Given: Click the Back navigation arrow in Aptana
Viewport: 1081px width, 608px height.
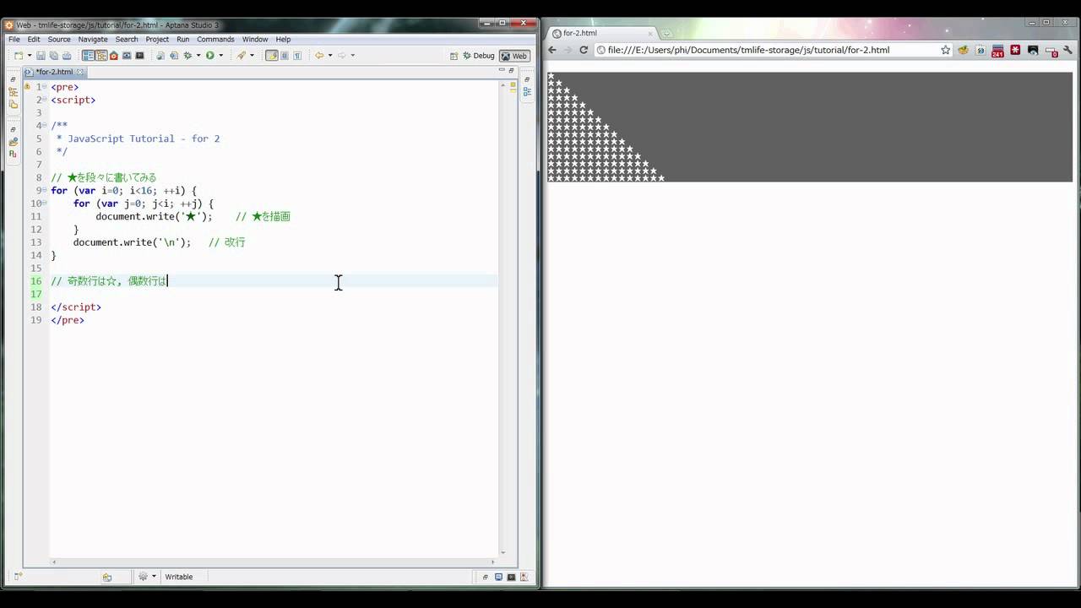Looking at the screenshot, I should pyautogui.click(x=318, y=56).
